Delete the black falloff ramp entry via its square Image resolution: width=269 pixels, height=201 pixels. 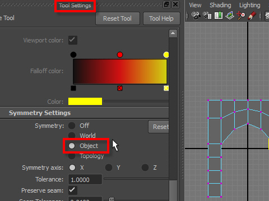click(x=73, y=88)
